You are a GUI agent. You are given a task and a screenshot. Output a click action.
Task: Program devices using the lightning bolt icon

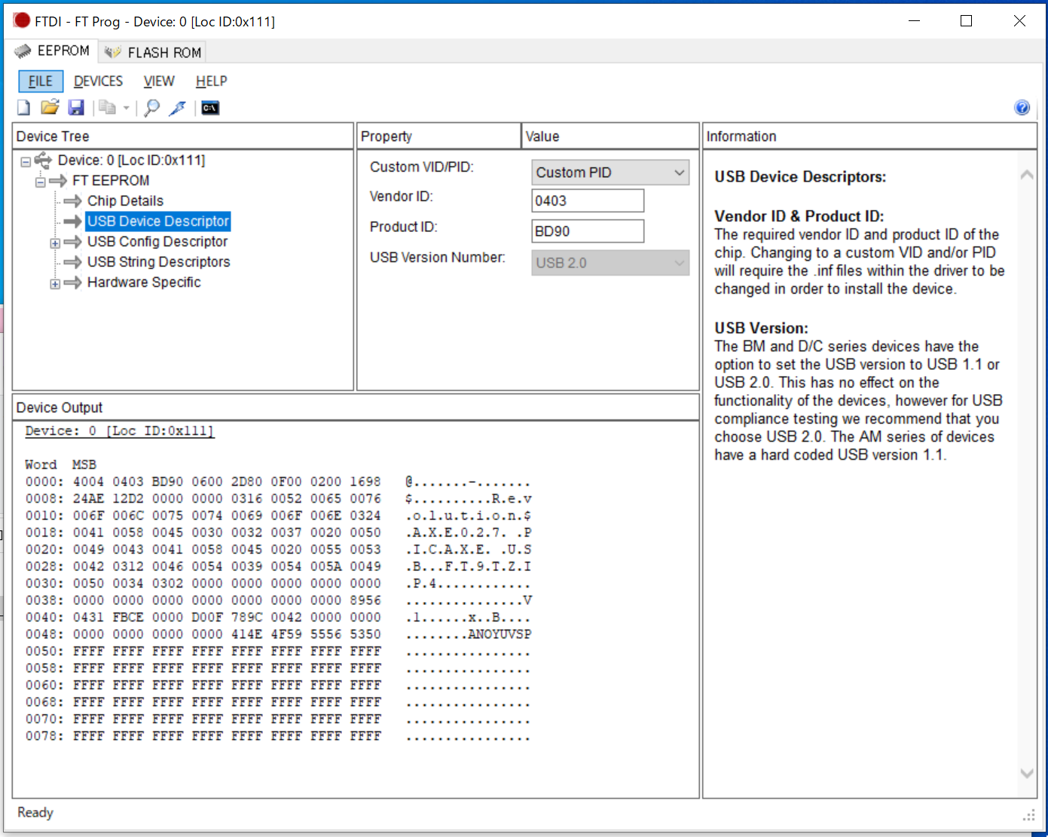coord(177,108)
